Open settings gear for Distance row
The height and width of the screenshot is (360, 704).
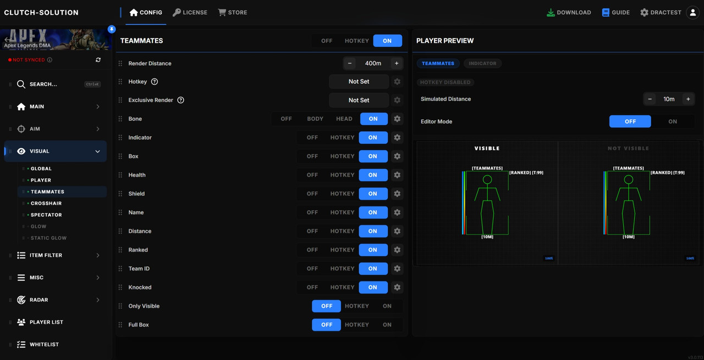(397, 231)
